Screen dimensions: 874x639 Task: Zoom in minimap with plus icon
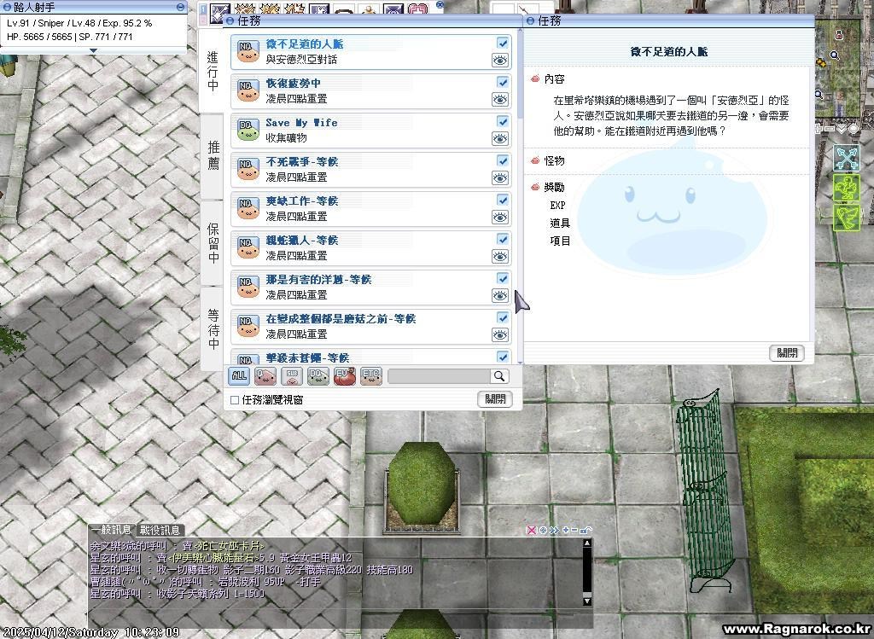[820, 129]
